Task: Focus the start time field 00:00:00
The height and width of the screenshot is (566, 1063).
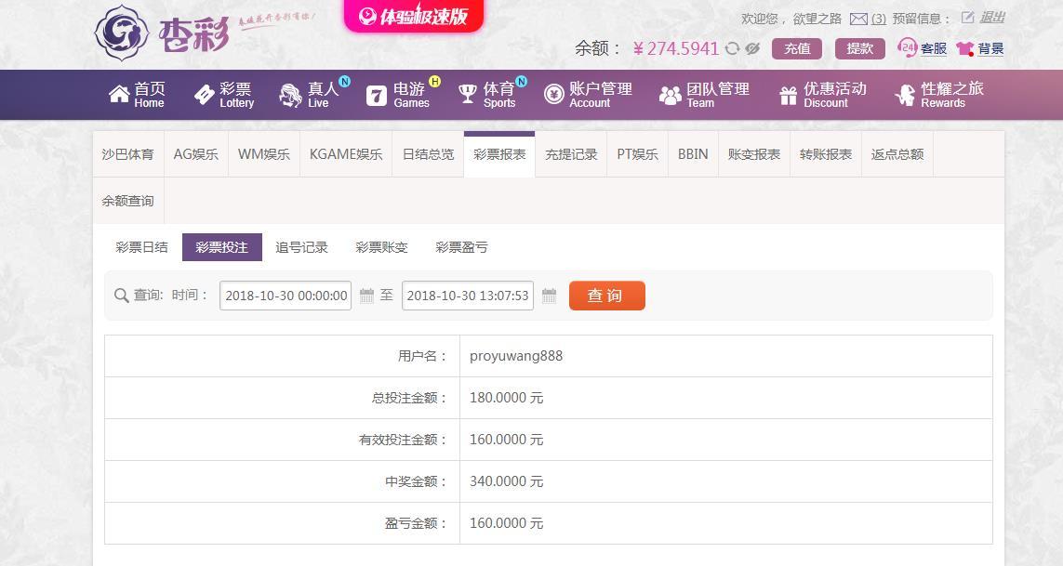Action: (x=286, y=296)
